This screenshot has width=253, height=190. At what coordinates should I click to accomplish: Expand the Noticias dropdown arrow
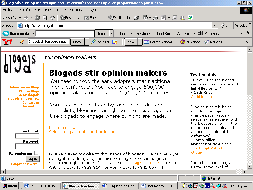pos(226,42)
